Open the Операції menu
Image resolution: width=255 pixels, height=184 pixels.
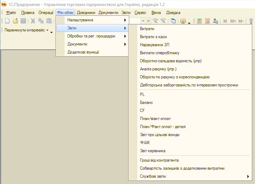coord(46,13)
